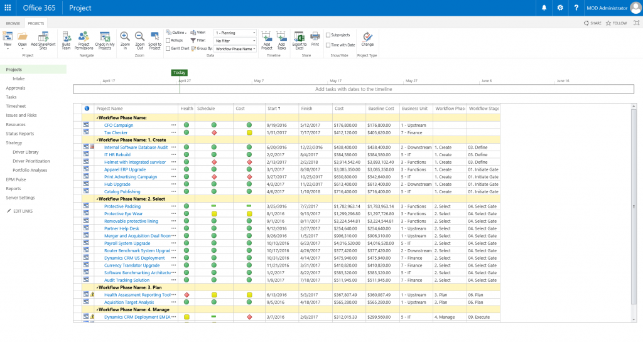Collapse Workflow Phase Name: 2. Select group
Image resolution: width=643 pixels, height=342 pixels.
tap(97, 199)
